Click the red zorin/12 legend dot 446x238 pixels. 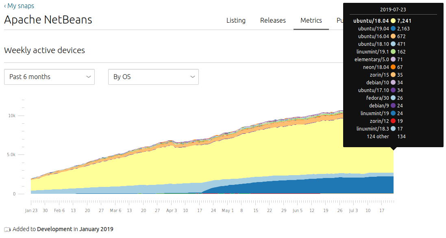393,121
